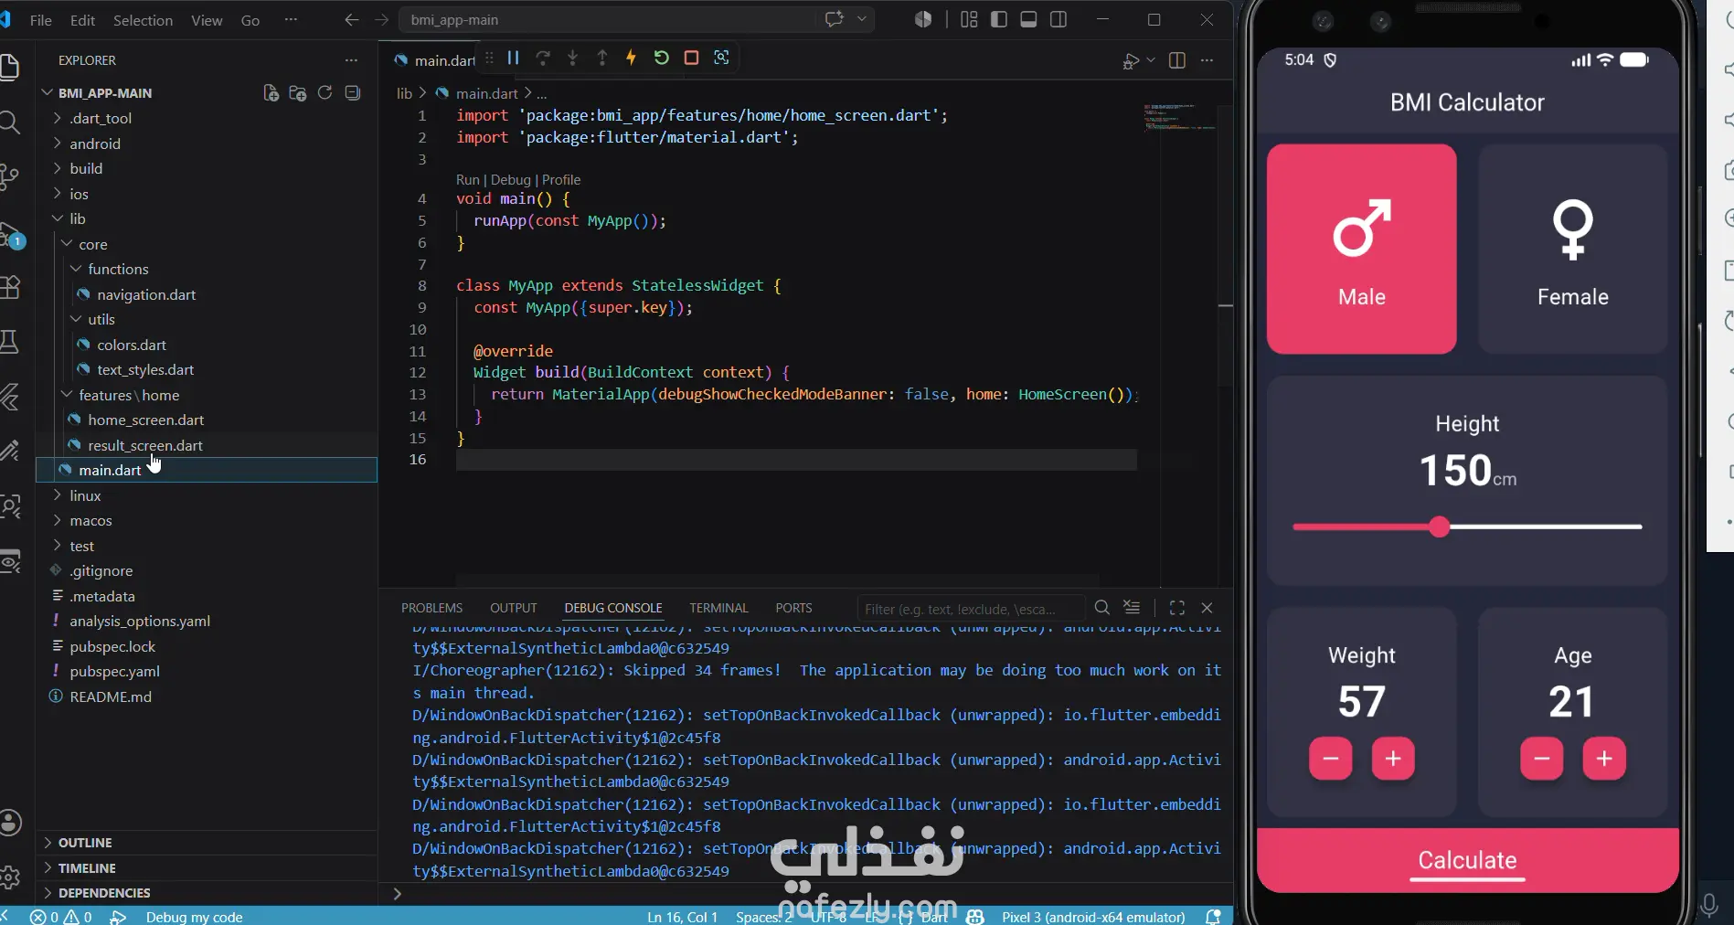The height and width of the screenshot is (925, 1734).
Task: Open the File menu
Action: [x=40, y=20]
